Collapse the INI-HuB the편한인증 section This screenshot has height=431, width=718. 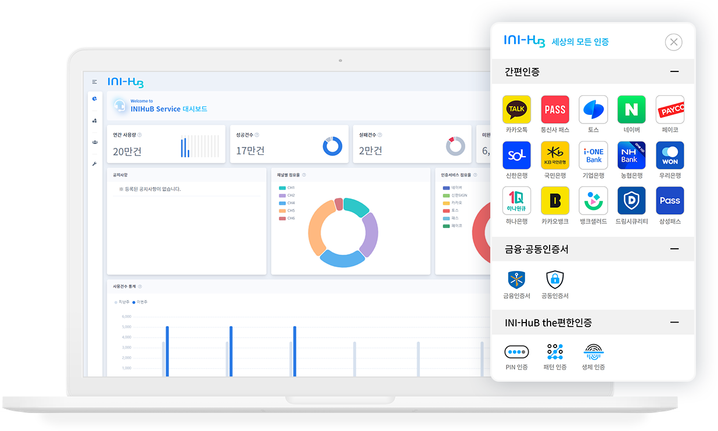[x=674, y=323]
